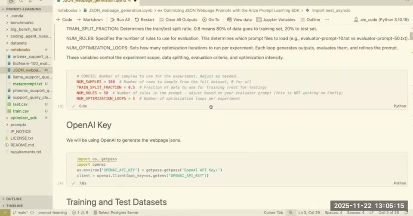Open metaprompt.txt in the explorer

[28, 84]
